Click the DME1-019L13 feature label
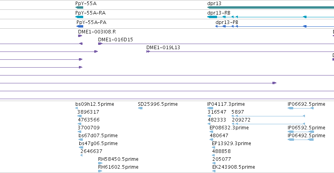Image resolution: width=334 pixels, height=173 pixels. (163, 48)
